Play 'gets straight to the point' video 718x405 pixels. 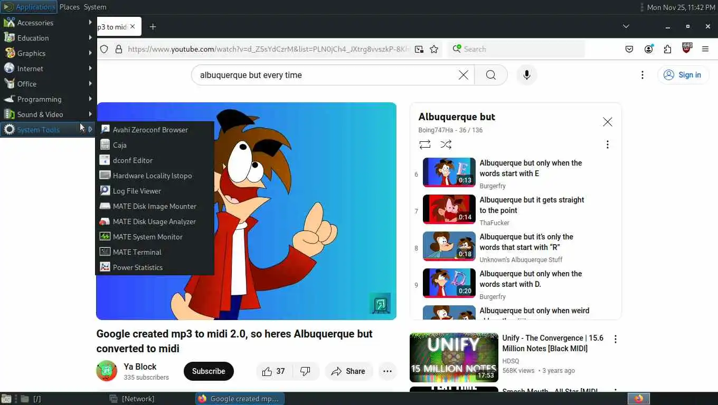tap(449, 209)
